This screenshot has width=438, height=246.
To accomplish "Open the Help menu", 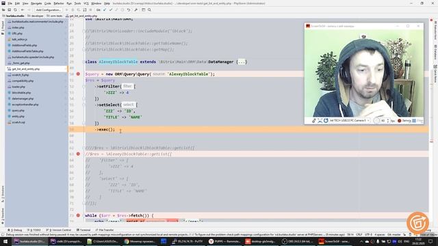I will coord(107,3).
